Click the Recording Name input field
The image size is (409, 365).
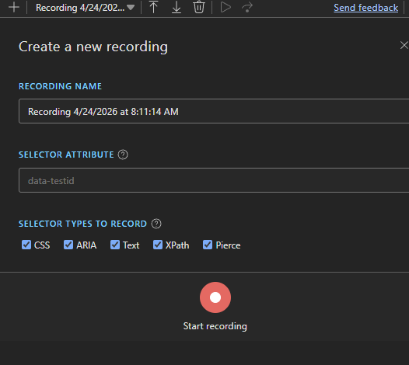214,111
